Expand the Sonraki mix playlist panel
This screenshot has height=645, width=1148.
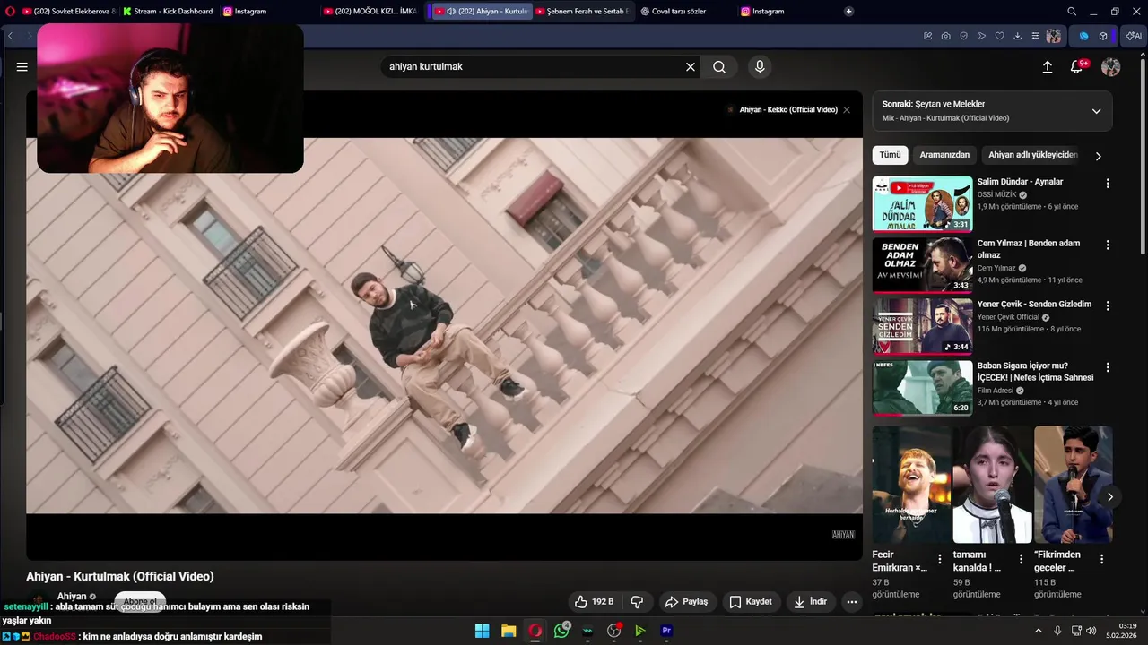click(1096, 111)
